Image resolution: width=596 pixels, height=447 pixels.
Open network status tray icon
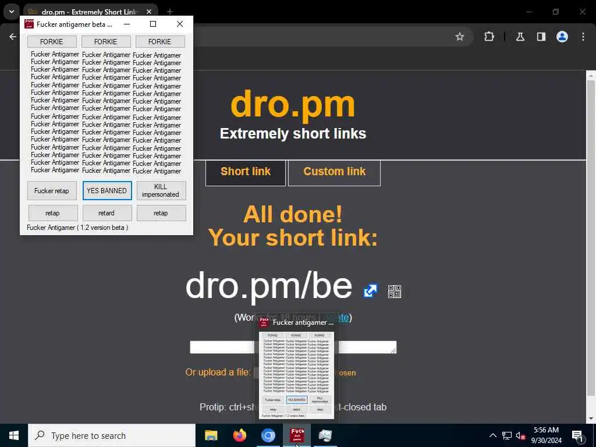point(507,435)
